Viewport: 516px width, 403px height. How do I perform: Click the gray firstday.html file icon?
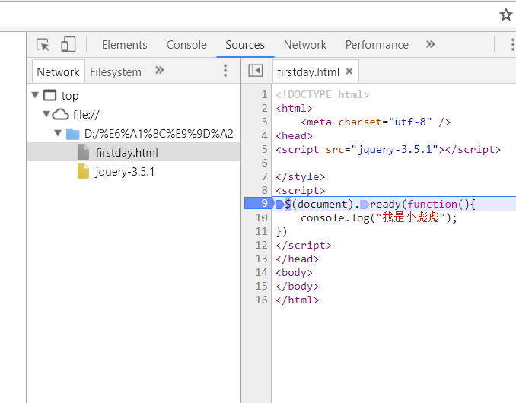[x=83, y=153]
